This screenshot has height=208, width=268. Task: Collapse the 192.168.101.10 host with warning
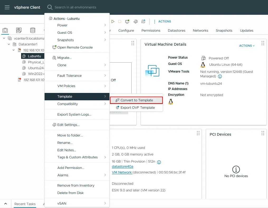(13, 50)
